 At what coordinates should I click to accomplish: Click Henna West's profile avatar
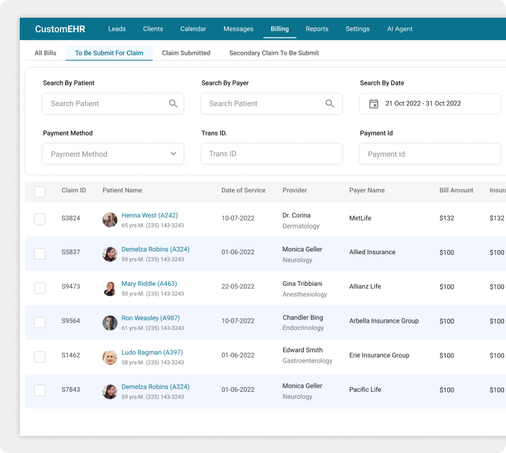point(110,220)
